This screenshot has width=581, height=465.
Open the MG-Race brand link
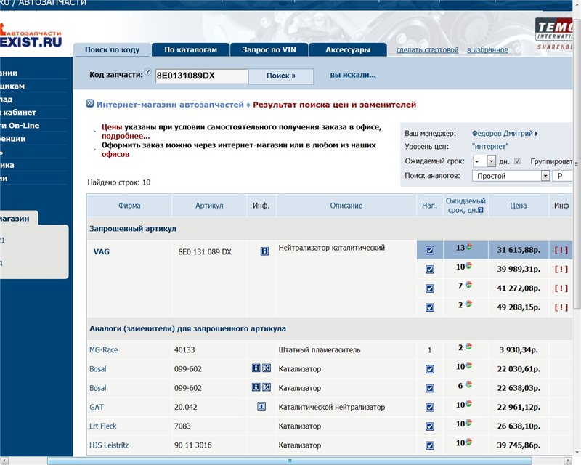(103, 349)
